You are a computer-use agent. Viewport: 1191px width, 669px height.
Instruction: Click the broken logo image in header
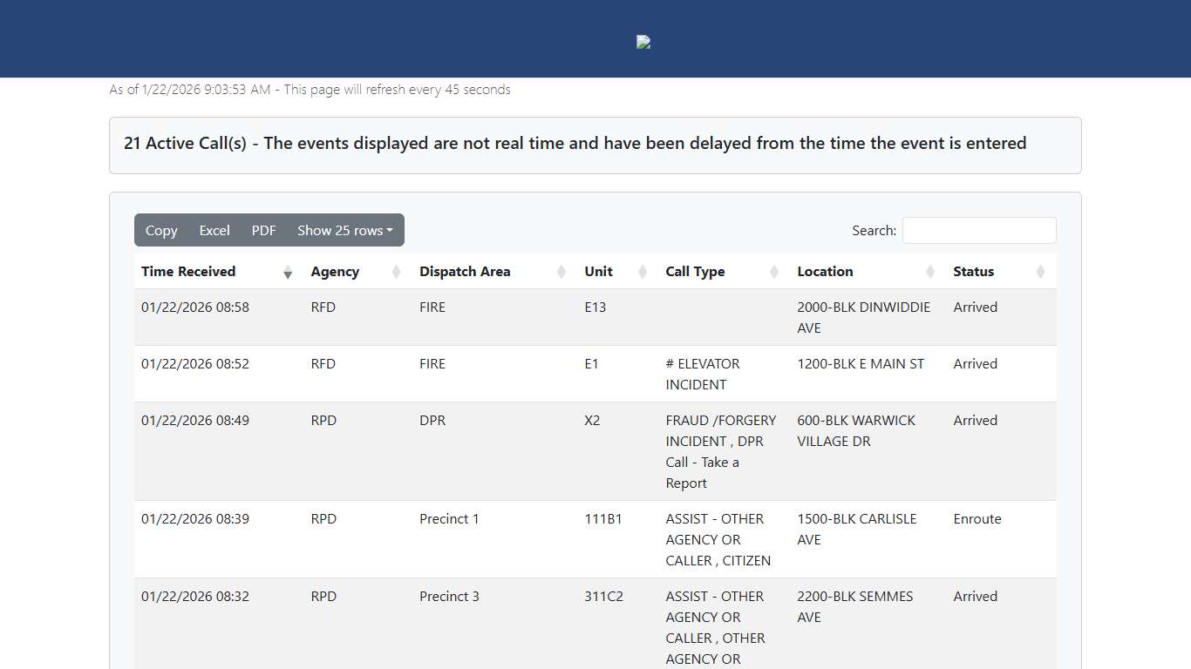[643, 42]
